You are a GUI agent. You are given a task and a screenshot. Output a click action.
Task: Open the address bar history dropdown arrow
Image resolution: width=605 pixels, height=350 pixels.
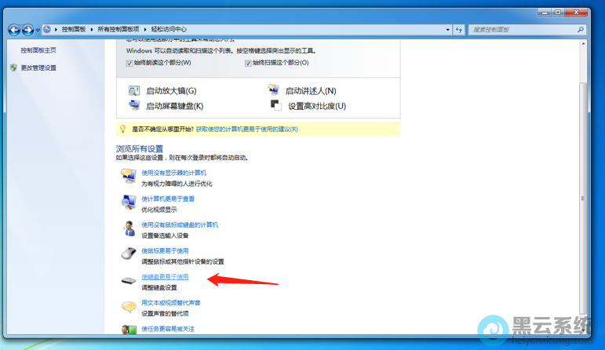click(x=446, y=29)
